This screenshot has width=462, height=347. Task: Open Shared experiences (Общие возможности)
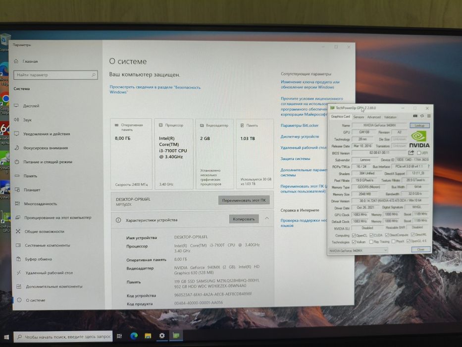tap(44, 231)
